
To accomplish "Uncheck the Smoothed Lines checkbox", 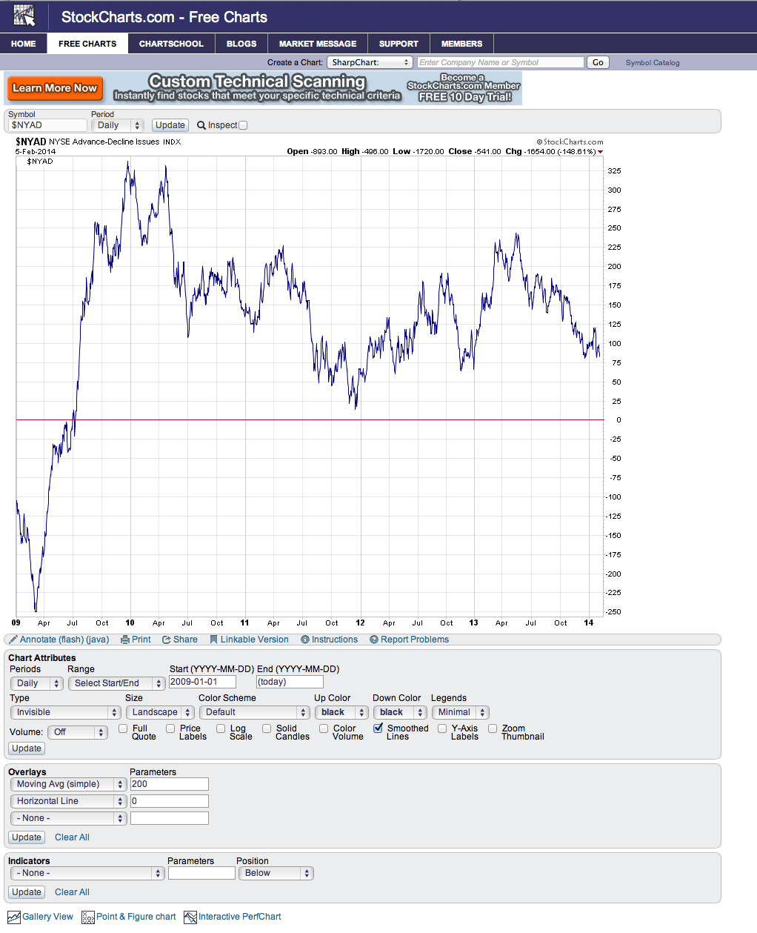I will pyautogui.click(x=378, y=728).
